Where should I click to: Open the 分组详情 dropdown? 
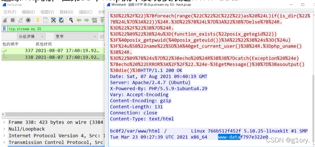point(31,37)
